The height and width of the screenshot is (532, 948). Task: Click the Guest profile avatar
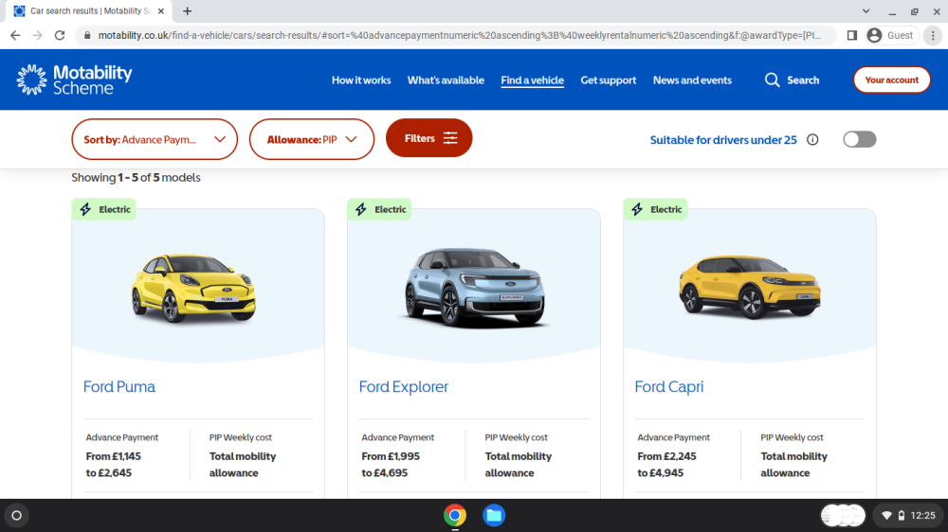874,36
